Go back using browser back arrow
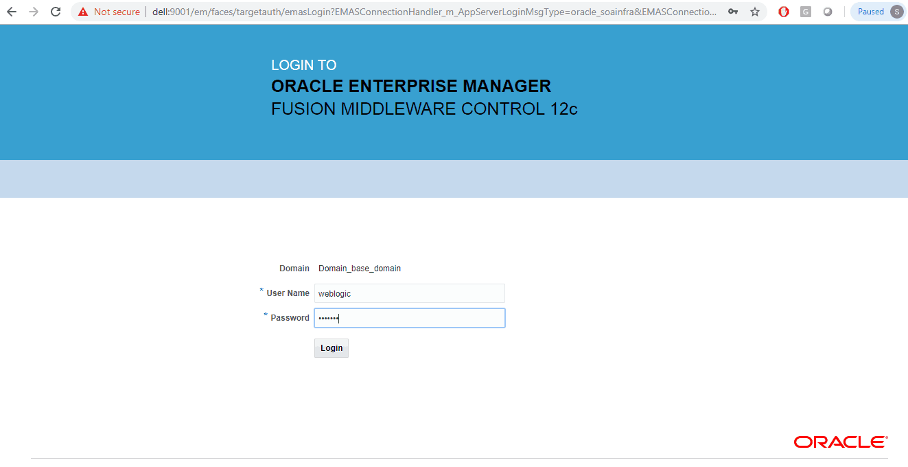 [x=12, y=12]
